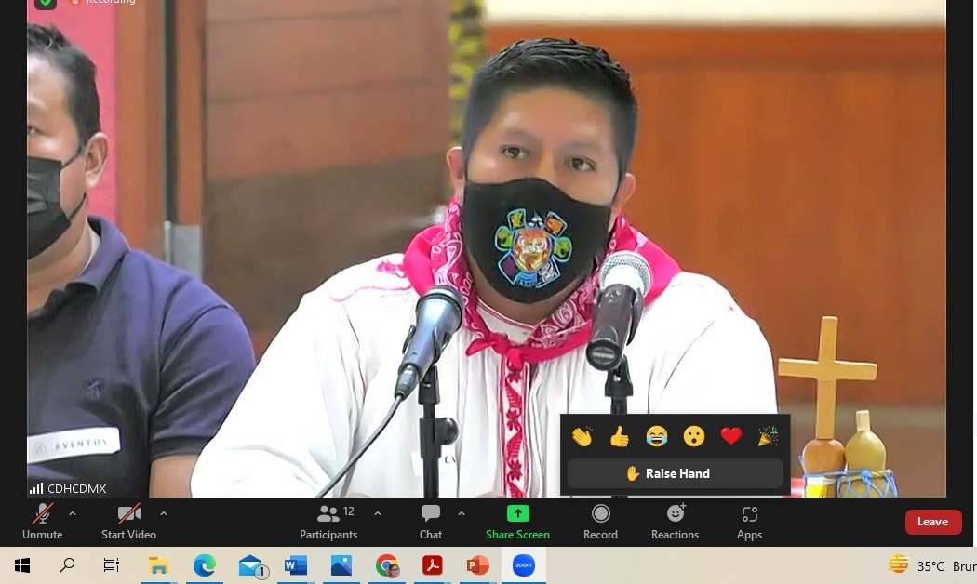Open the Participants panel
Screen dimensions: 977x584
[328, 522]
